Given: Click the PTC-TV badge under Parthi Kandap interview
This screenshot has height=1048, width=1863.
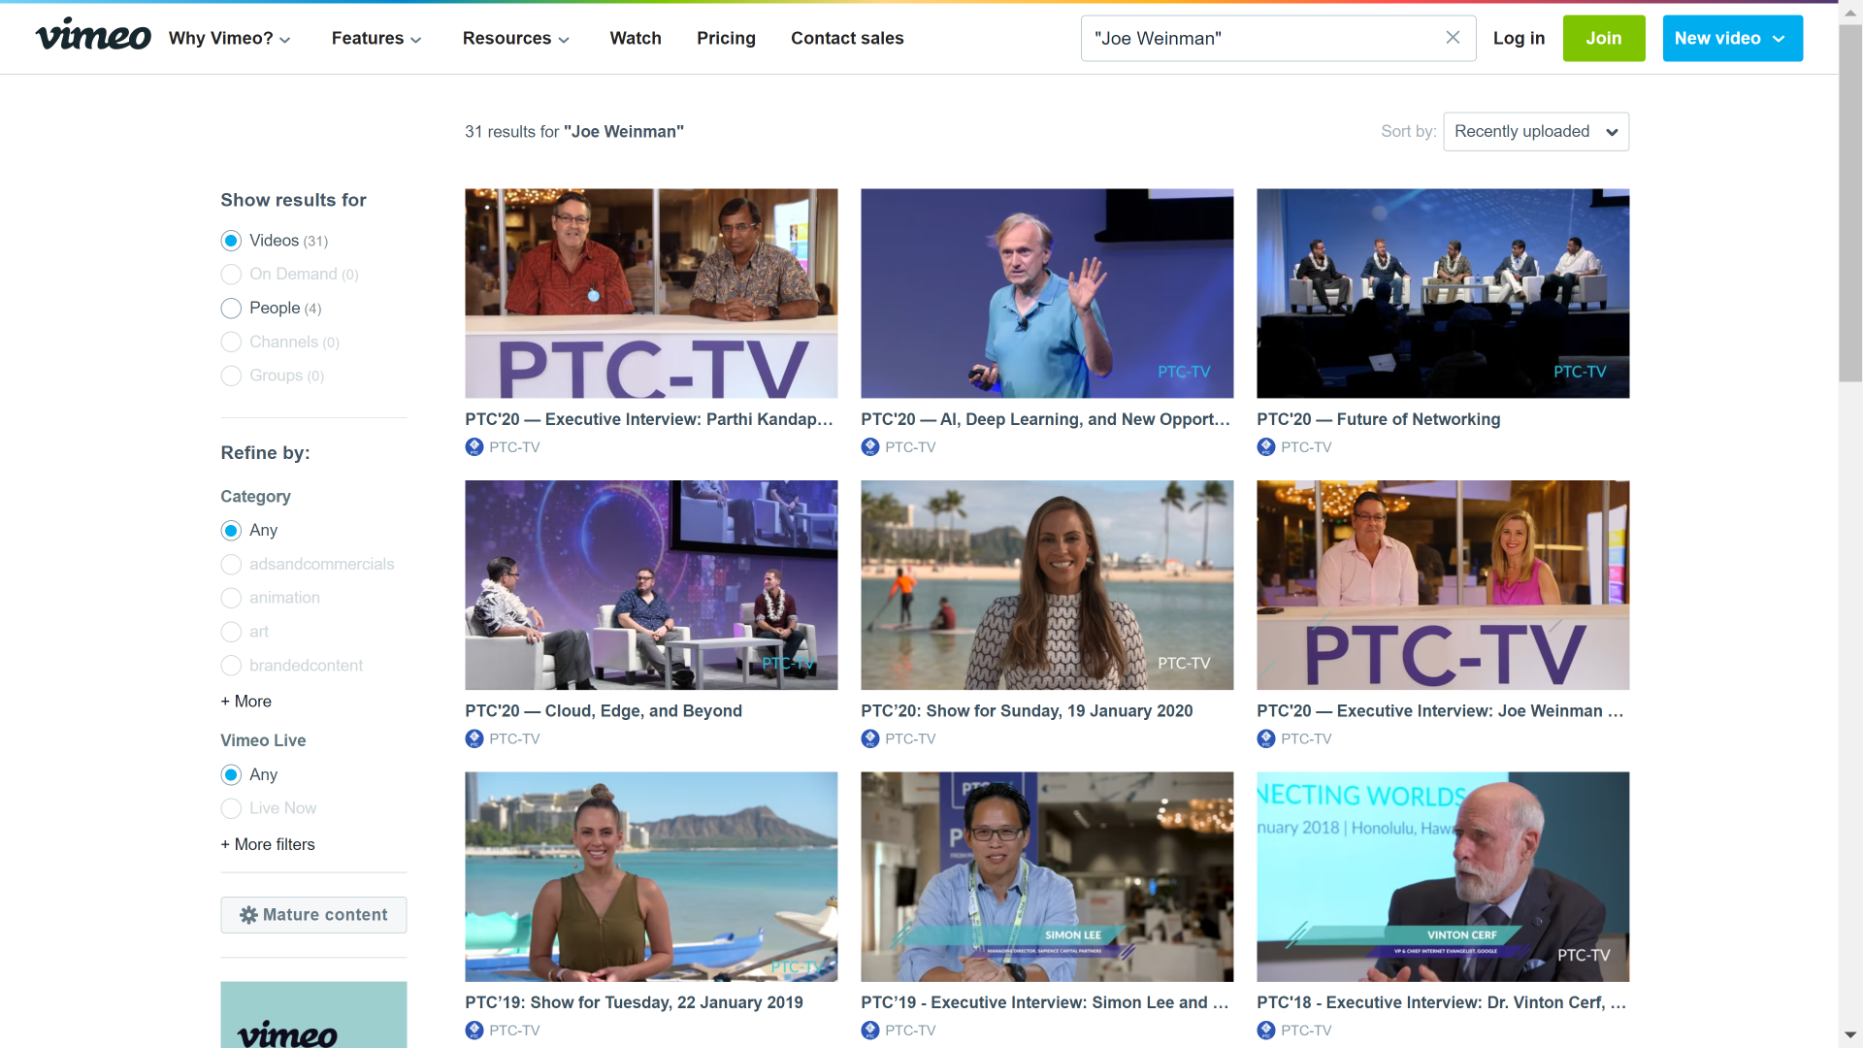Looking at the screenshot, I should pyautogui.click(x=474, y=447).
